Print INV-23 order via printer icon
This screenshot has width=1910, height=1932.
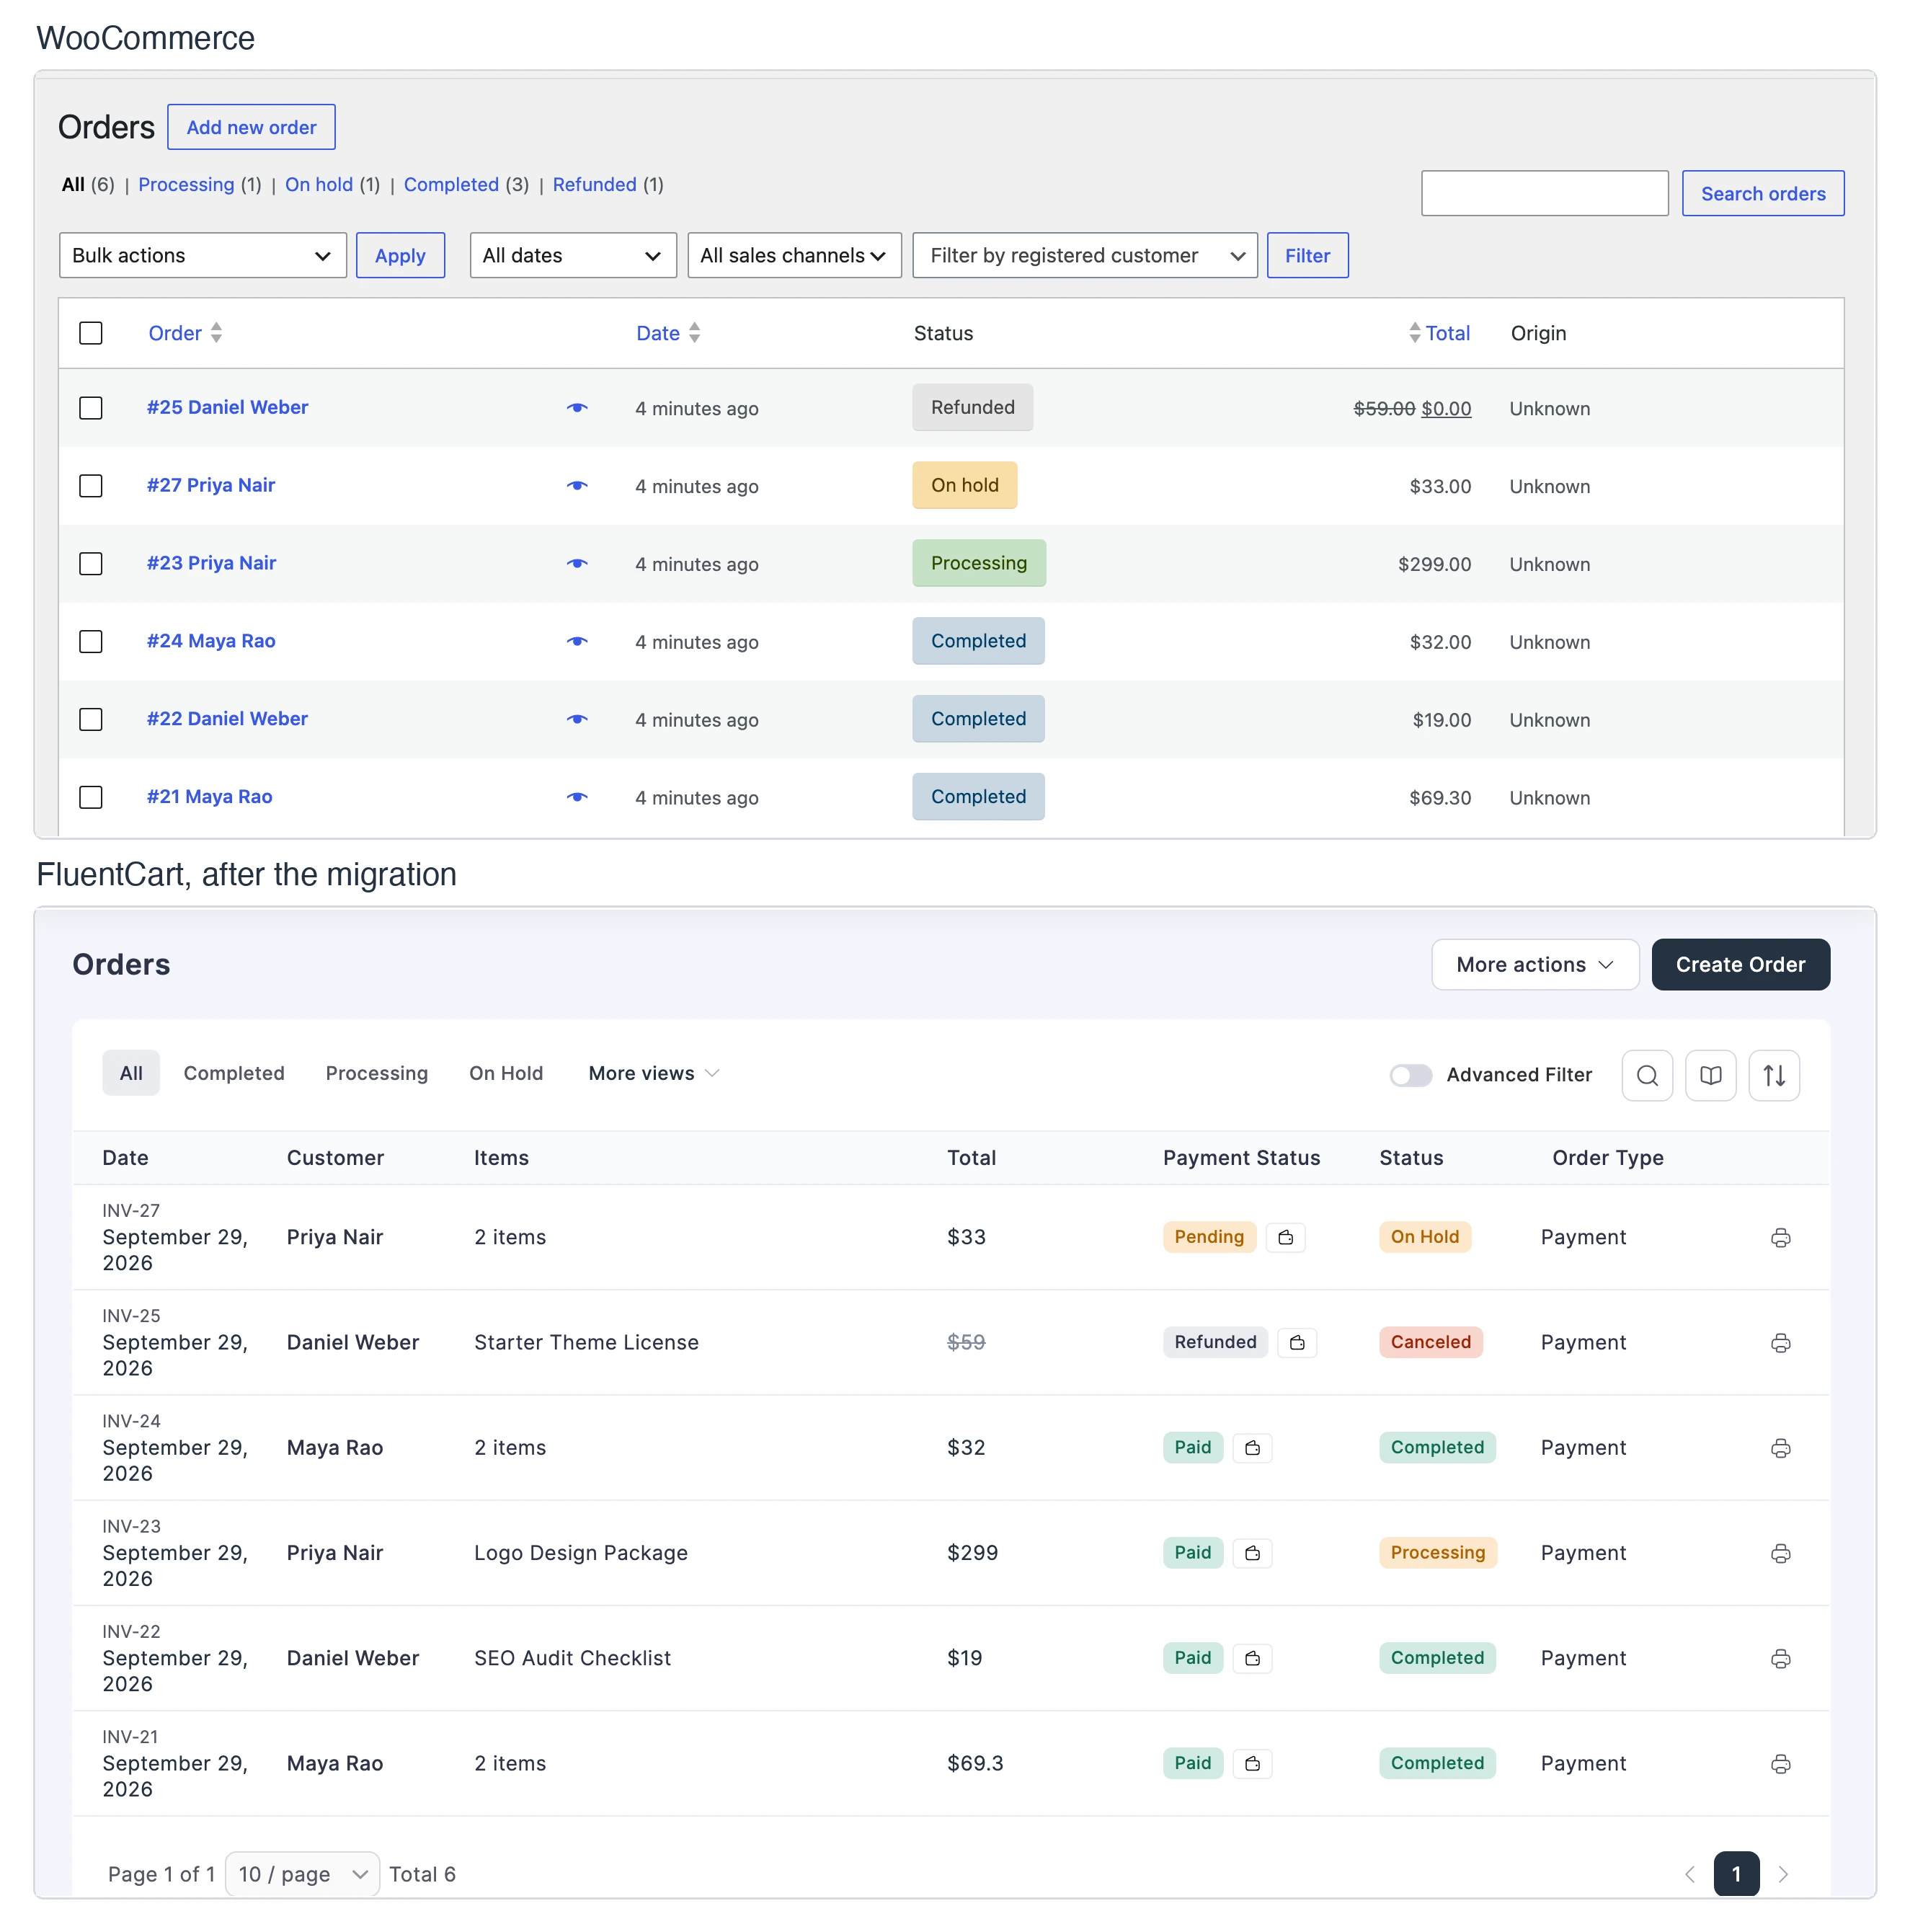(x=1781, y=1553)
